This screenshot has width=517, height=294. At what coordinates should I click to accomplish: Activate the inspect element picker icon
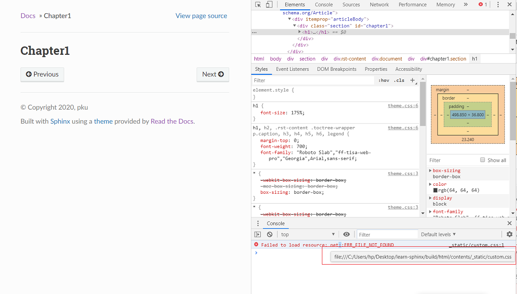(x=258, y=4)
